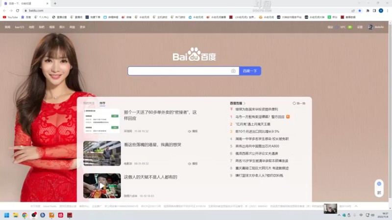Image resolution: width=392 pixels, height=220 pixels.
Task: Open the Chrome three-dot menu
Action: pyautogui.click(x=388, y=10)
